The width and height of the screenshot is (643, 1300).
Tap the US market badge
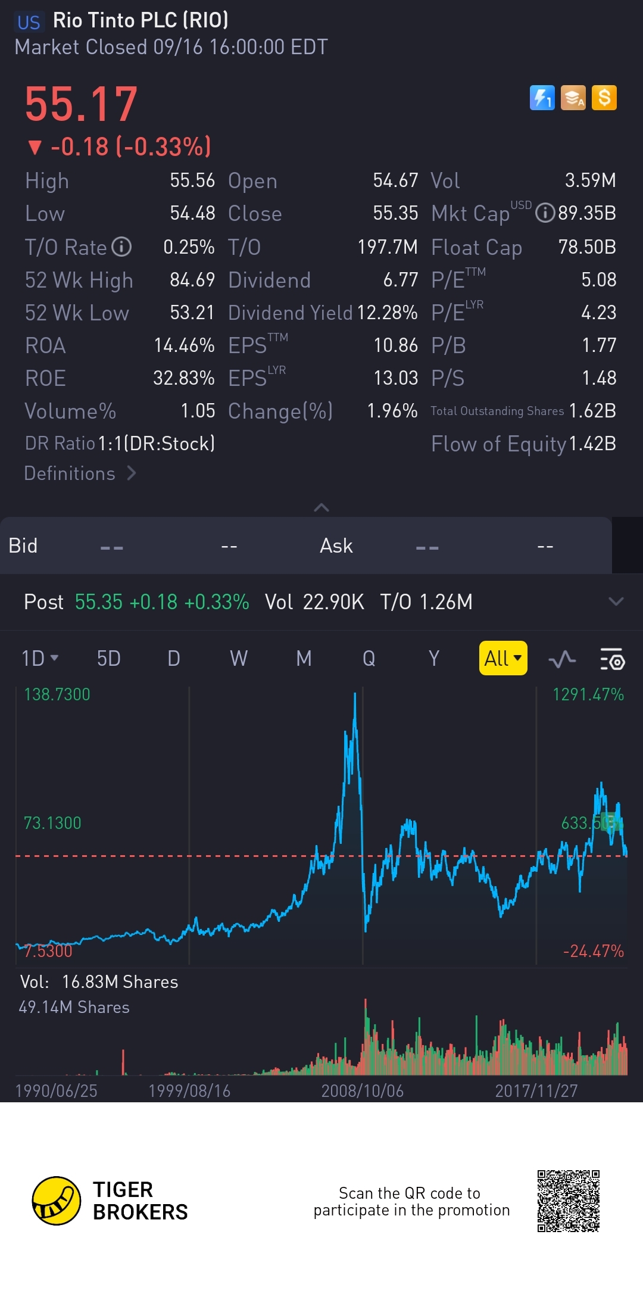click(x=29, y=22)
